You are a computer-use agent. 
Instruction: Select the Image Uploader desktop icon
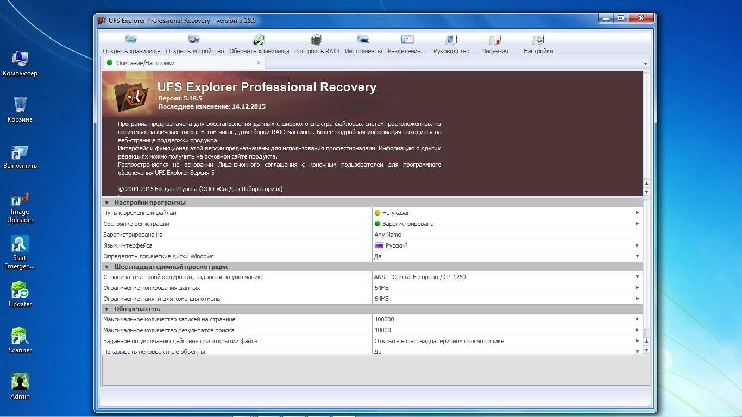click(20, 199)
